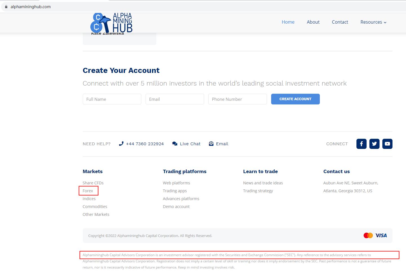
Task: Click the CREATE ACCOUNT button
Action: [295, 99]
